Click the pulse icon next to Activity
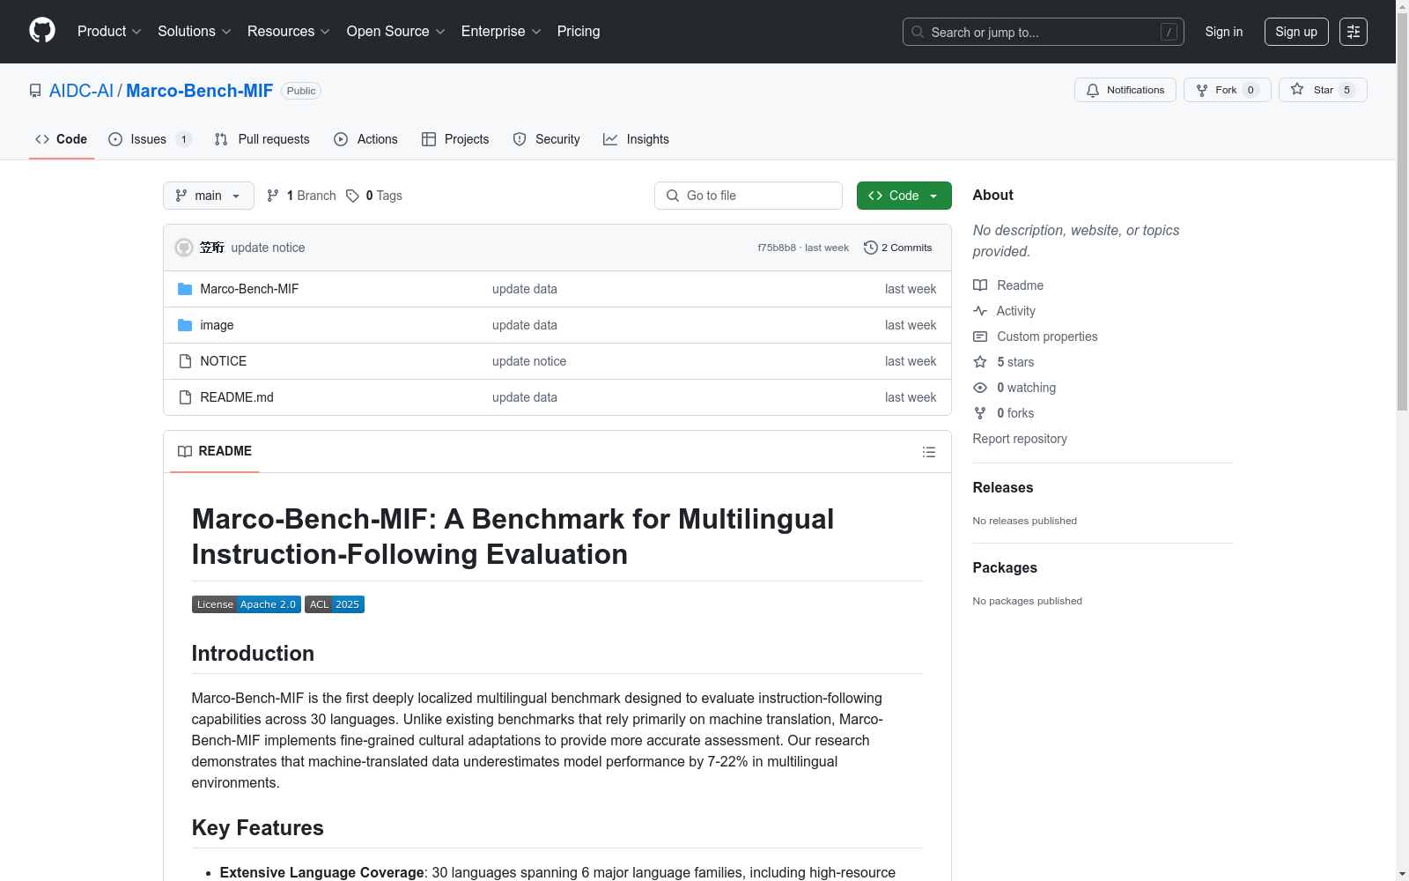The height and width of the screenshot is (881, 1409). (980, 311)
